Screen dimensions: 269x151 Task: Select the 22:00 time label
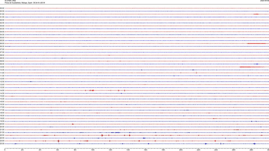click(2, 135)
